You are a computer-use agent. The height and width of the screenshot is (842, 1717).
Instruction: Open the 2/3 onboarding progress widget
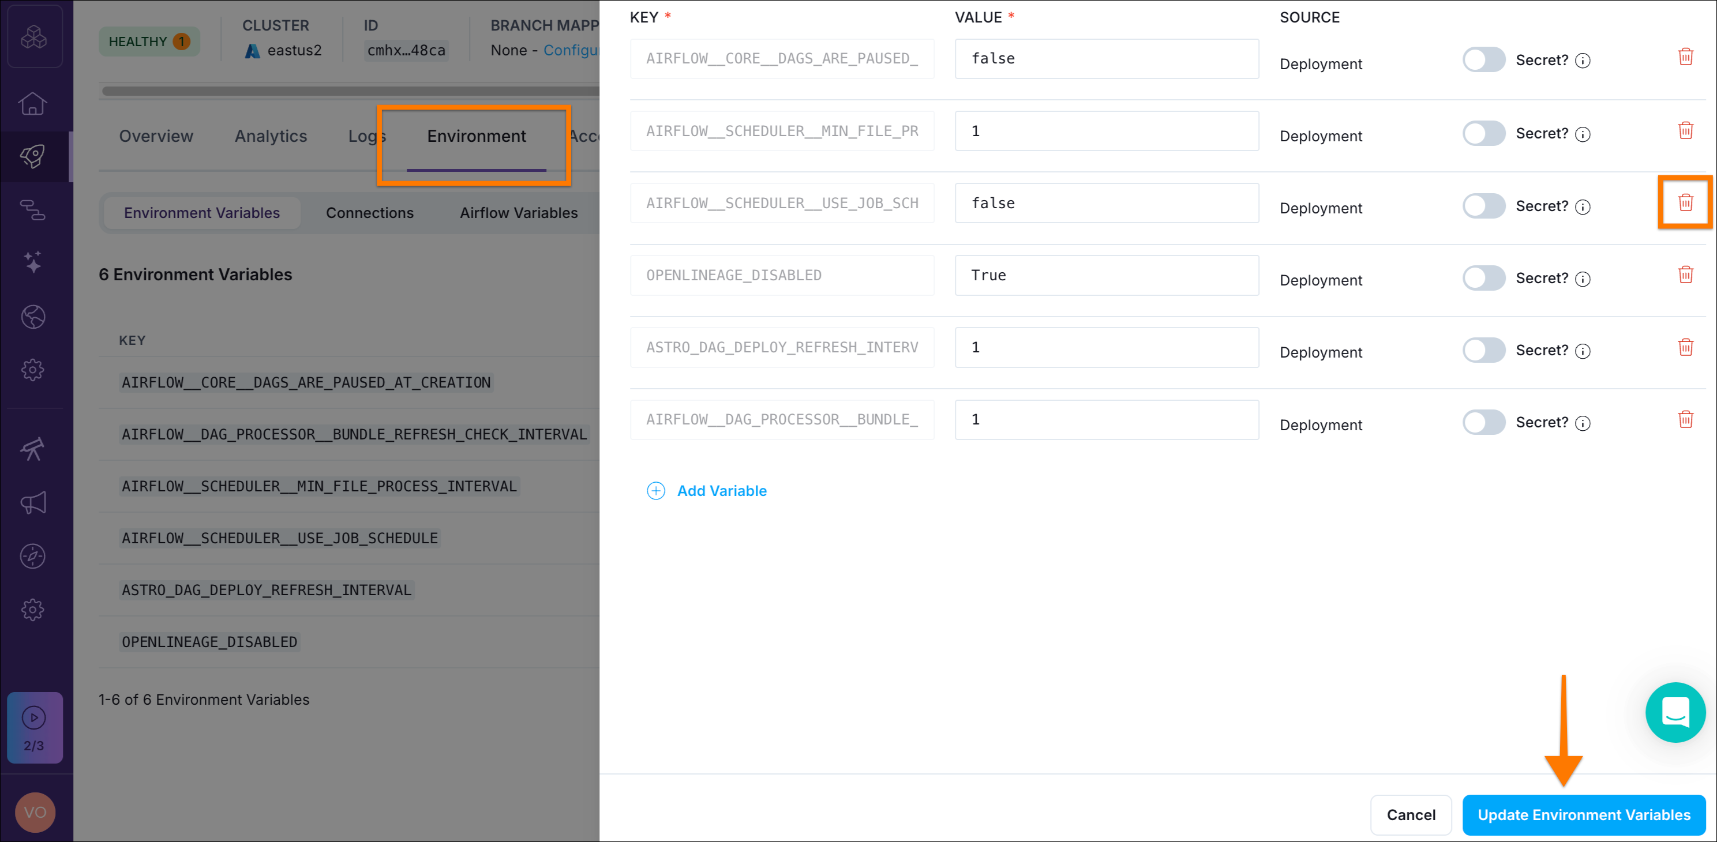(34, 728)
